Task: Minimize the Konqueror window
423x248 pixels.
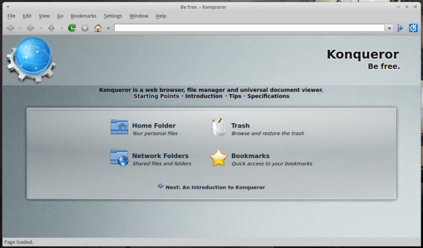Action: (398, 7)
